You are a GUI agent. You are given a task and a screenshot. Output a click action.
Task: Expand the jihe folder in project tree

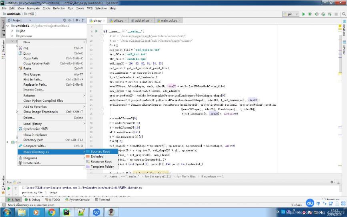click(x=12, y=31)
